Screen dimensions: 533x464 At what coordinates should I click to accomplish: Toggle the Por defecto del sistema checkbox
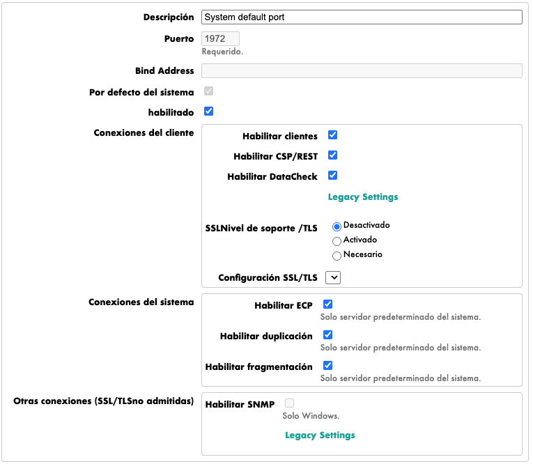209,91
